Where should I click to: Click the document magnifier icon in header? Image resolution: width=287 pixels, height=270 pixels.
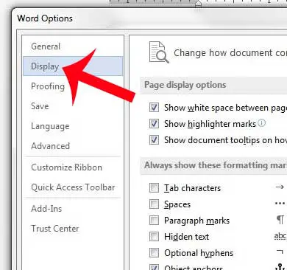[x=159, y=52]
